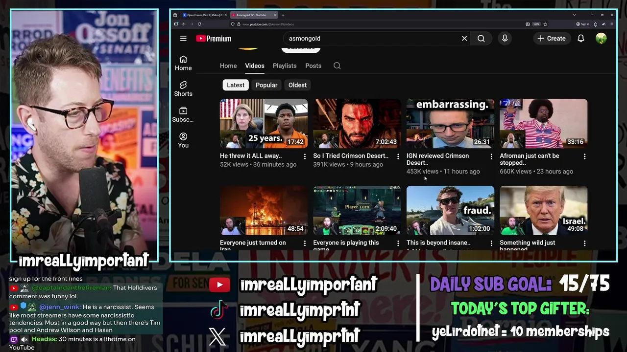
Task: Open options for 'IGN reviewed Crimson Desert'
Action: [491, 156]
